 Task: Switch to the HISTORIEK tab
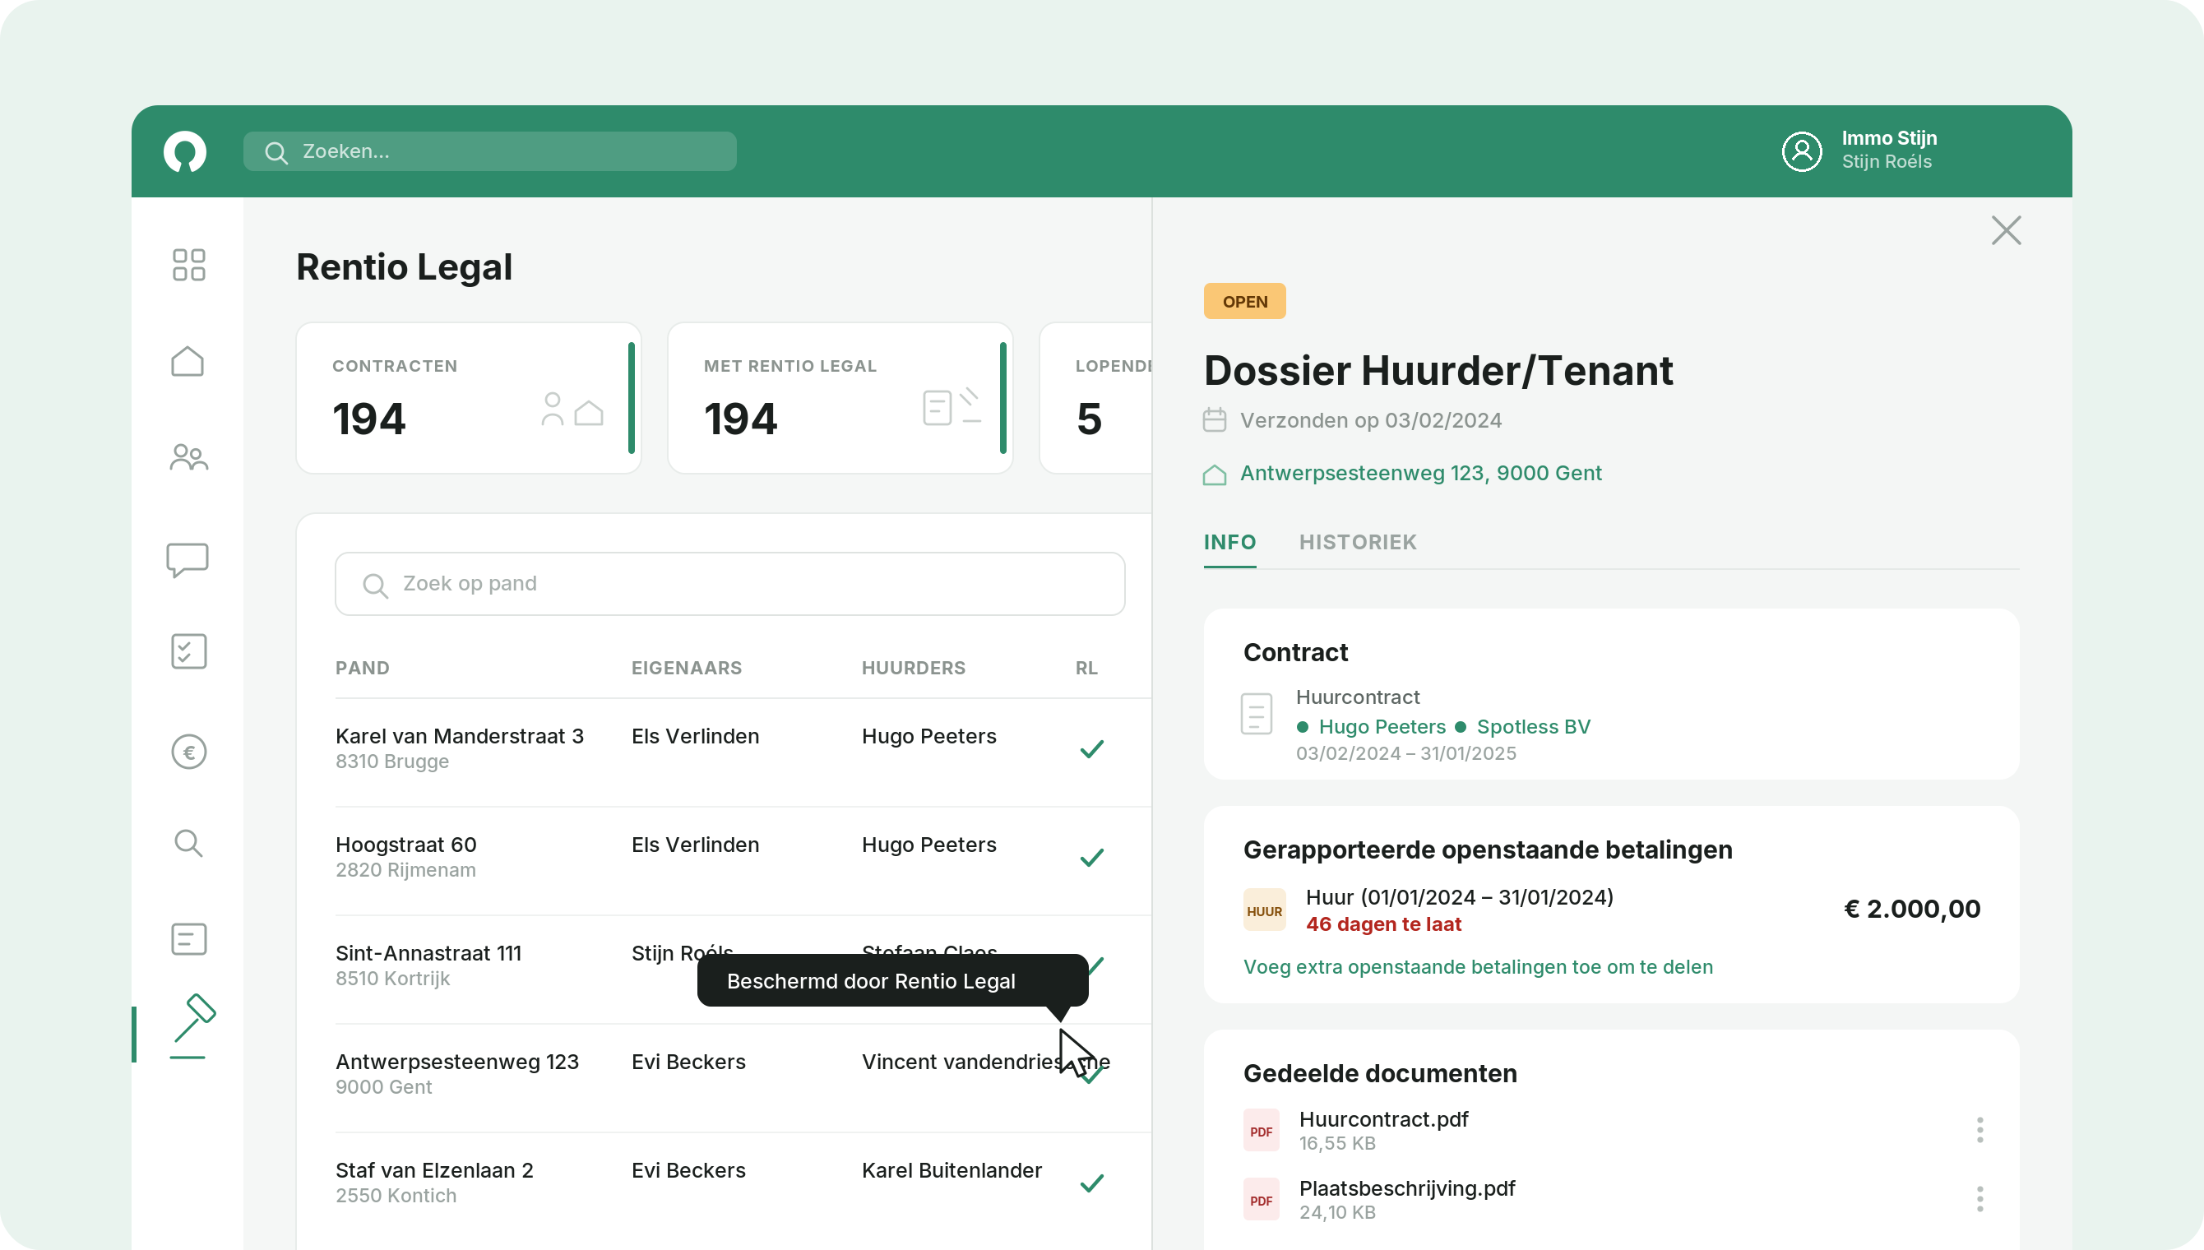[1357, 543]
